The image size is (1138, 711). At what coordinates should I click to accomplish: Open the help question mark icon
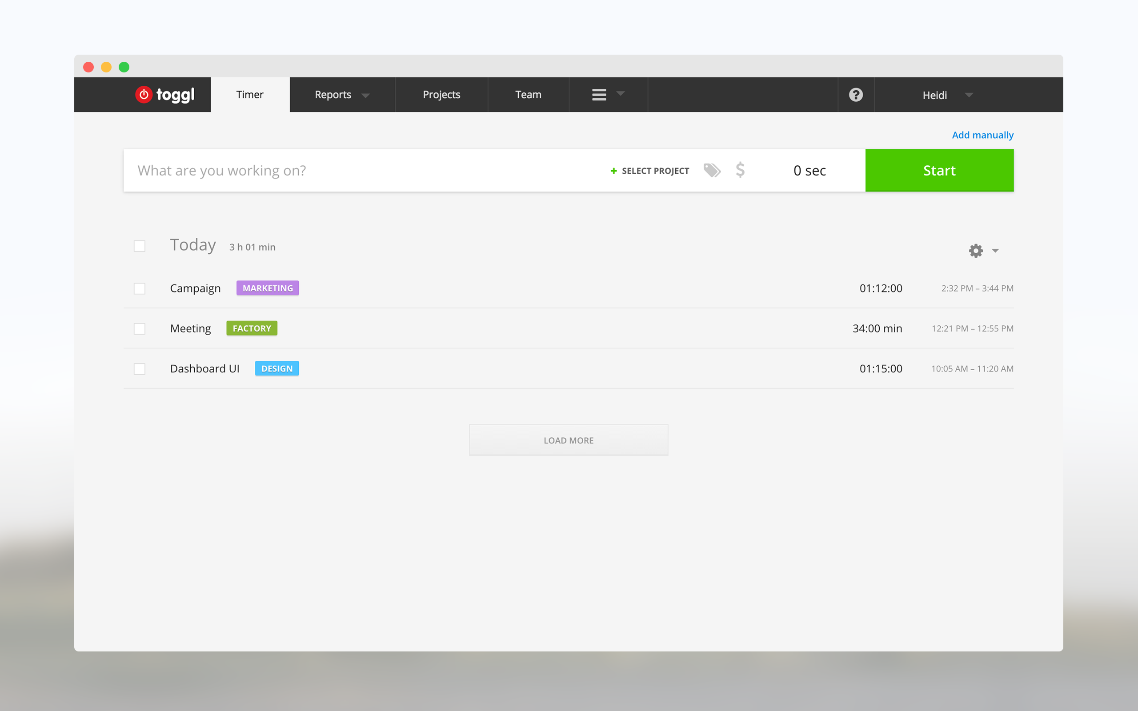coord(855,95)
